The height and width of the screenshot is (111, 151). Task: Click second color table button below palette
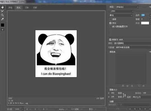coord(127,86)
